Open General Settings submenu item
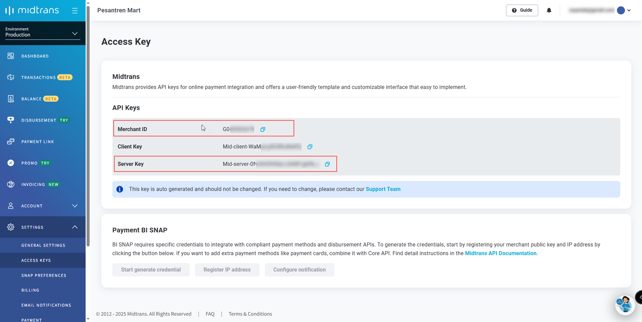 point(43,245)
